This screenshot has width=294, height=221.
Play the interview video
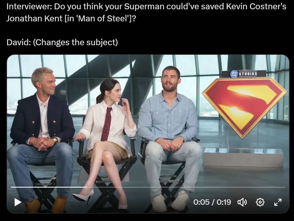pos(18,202)
